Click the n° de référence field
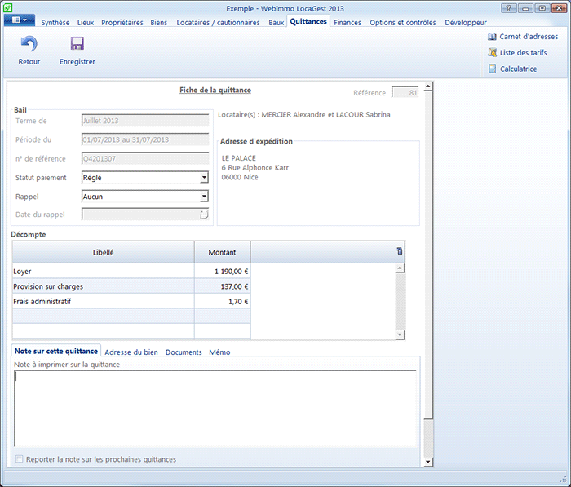This screenshot has width=571, height=487. click(145, 158)
